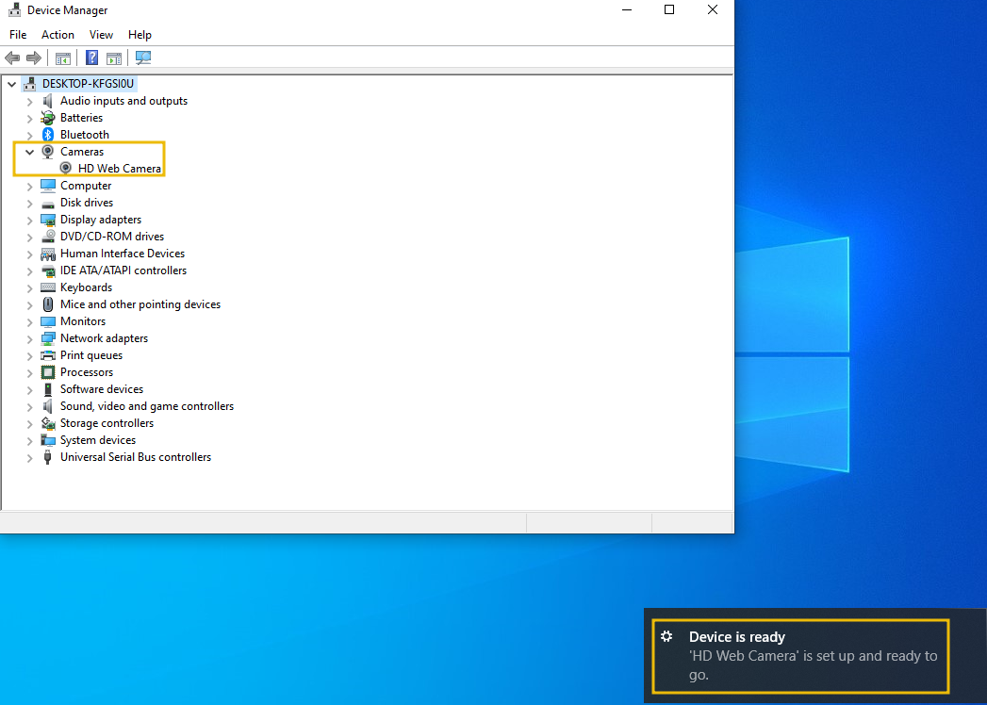Click the Device Manager title bar icon
The height and width of the screenshot is (705, 987).
(x=14, y=10)
